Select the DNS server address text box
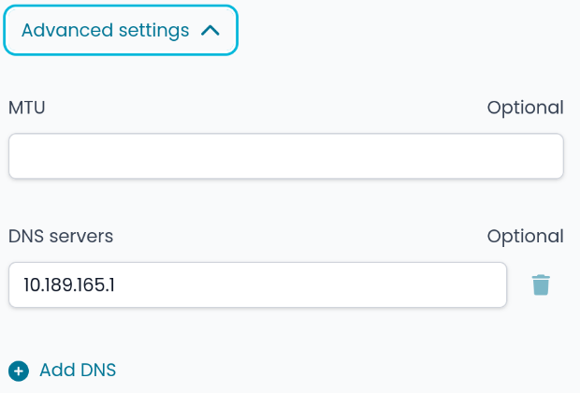This screenshot has width=580, height=393. [257, 285]
